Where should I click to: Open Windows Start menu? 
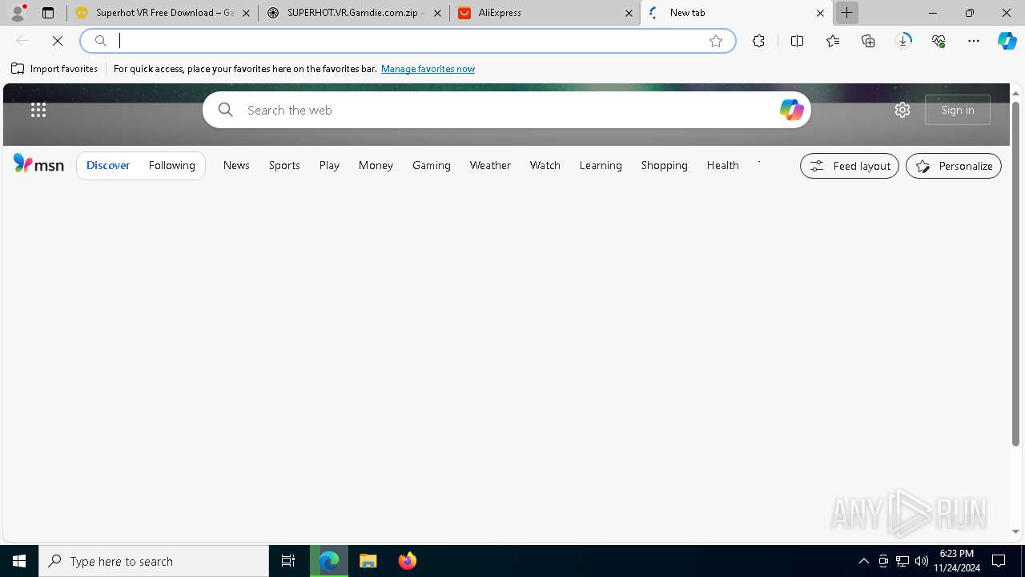pos(19,561)
